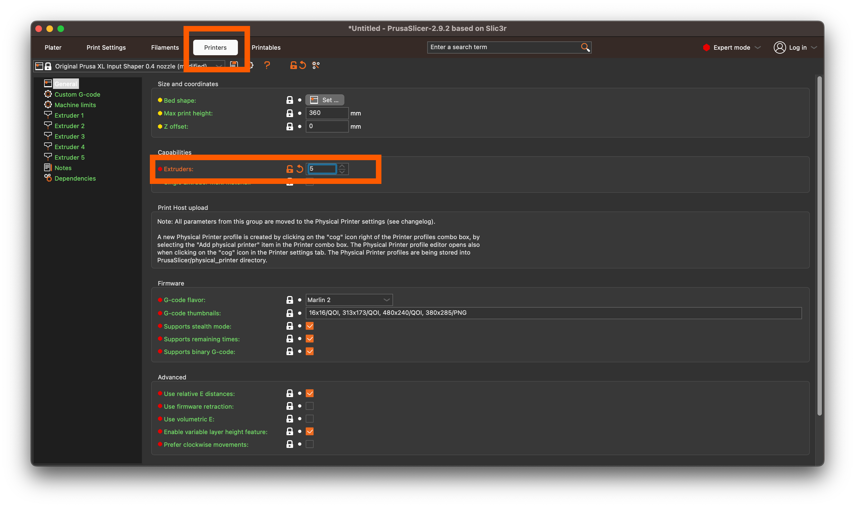Open the compare presets icon

[x=316, y=65]
